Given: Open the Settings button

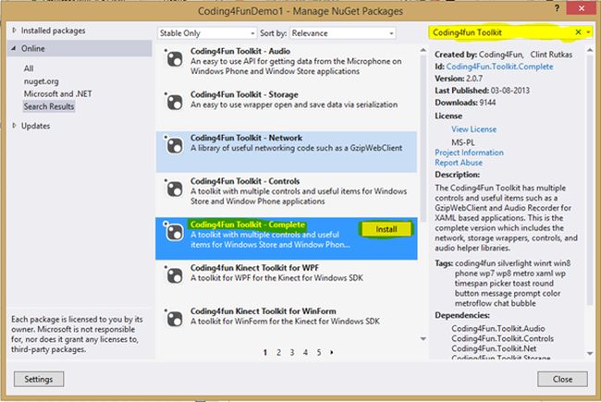Looking at the screenshot, I should tap(39, 379).
